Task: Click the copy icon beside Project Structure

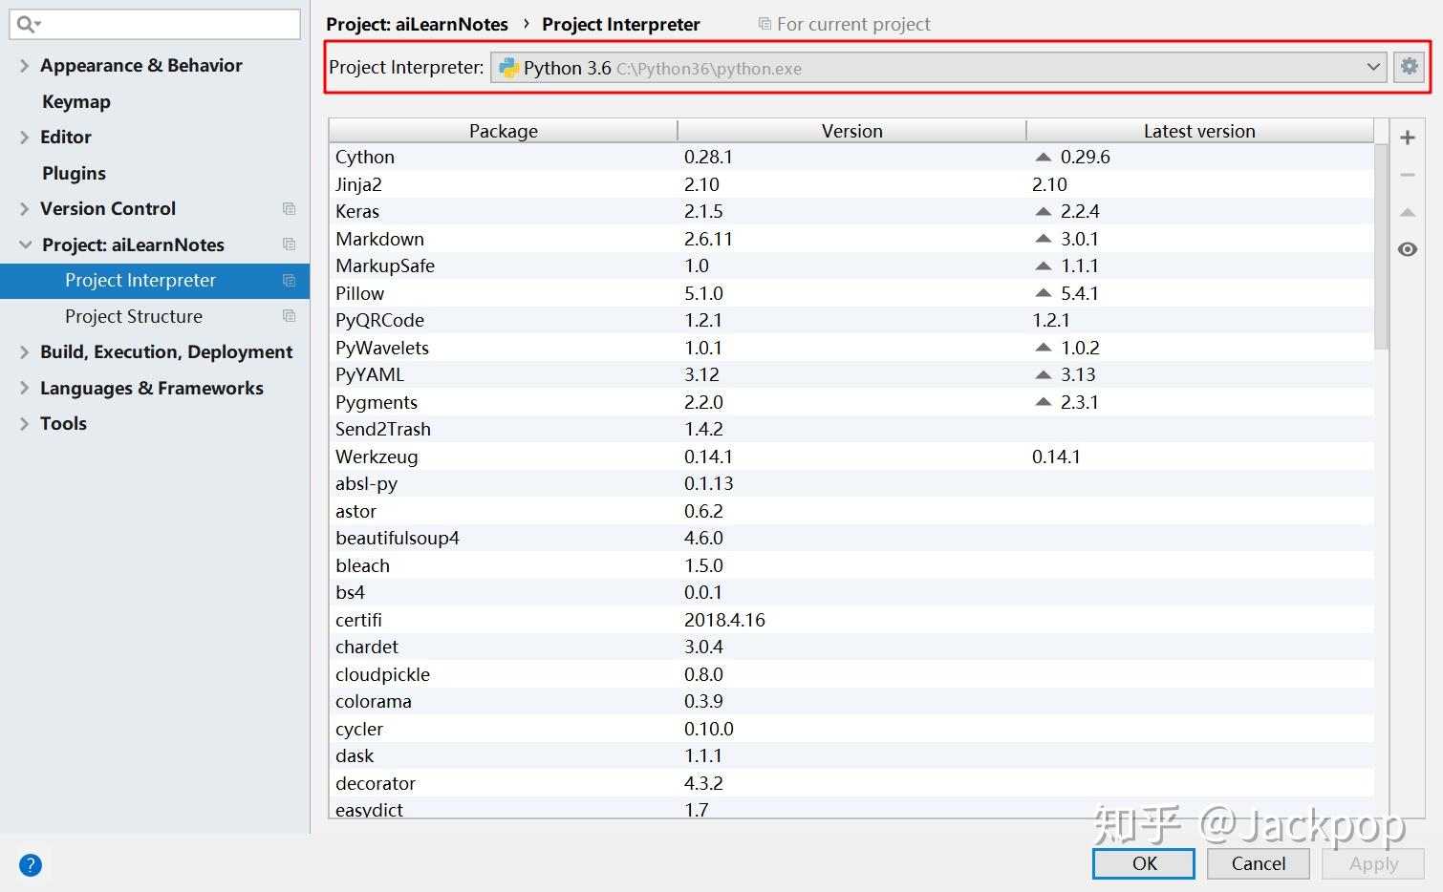Action: [289, 316]
